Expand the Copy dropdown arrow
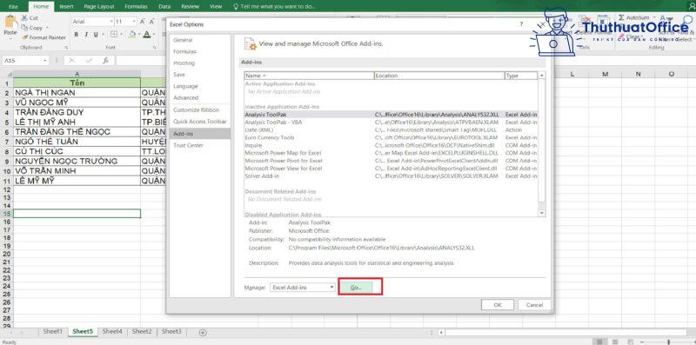Viewport: 696px width, 345px height. point(47,28)
